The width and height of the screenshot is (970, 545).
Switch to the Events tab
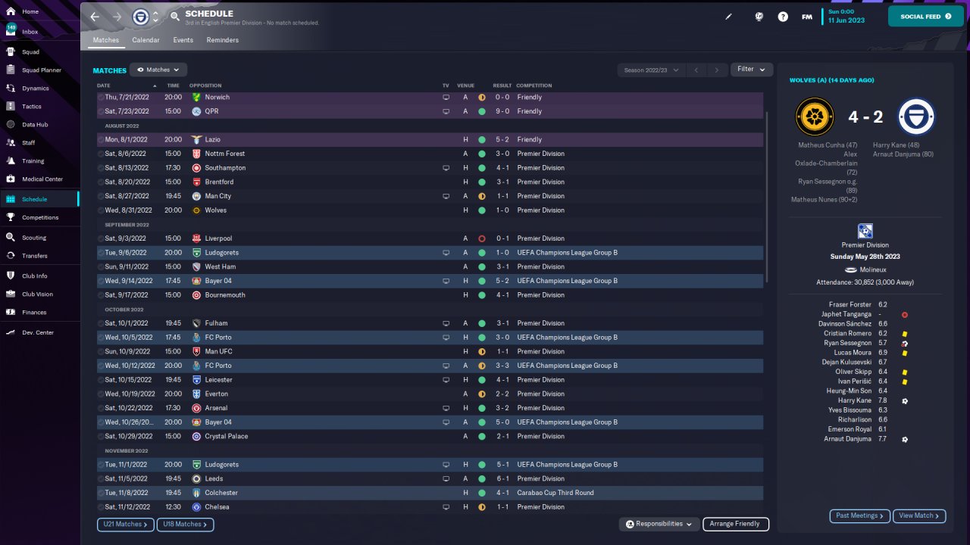click(183, 40)
